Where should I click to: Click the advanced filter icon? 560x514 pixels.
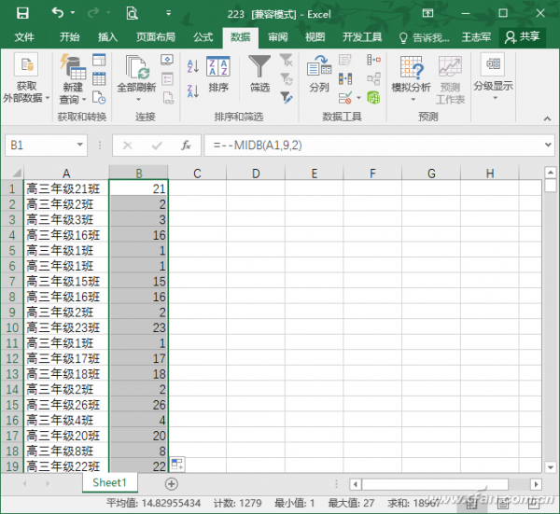click(287, 97)
